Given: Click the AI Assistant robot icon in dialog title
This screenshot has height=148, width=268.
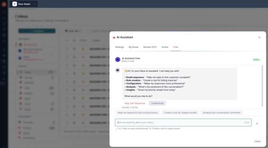Looking at the screenshot, I should [114, 38].
